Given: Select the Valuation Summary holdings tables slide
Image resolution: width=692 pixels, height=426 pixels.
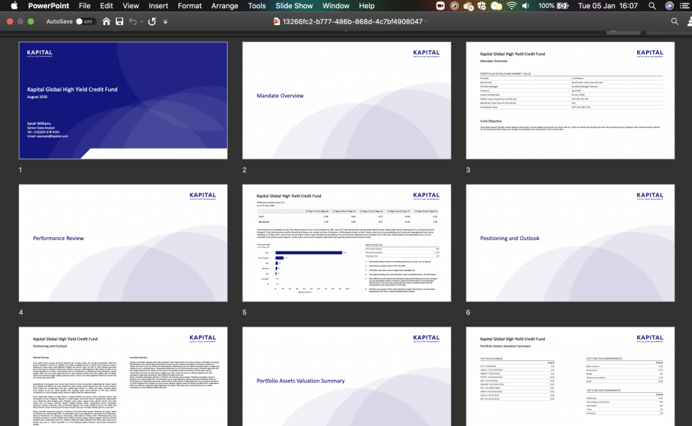Looking at the screenshot, I should pyautogui.click(x=570, y=377).
